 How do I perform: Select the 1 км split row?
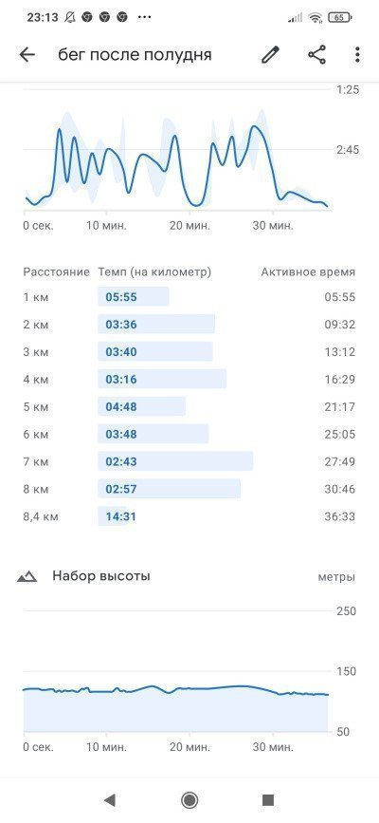[189, 297]
